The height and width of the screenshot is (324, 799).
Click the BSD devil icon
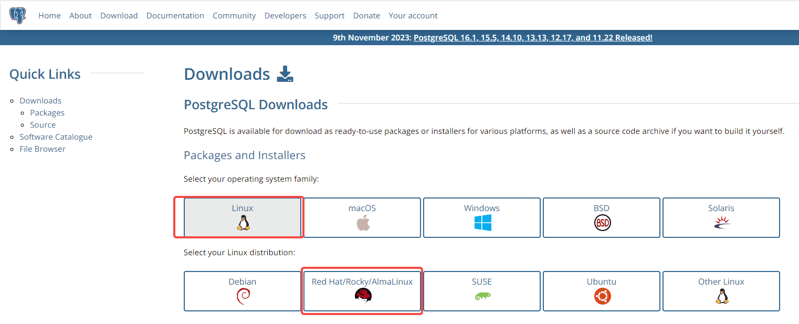click(601, 223)
